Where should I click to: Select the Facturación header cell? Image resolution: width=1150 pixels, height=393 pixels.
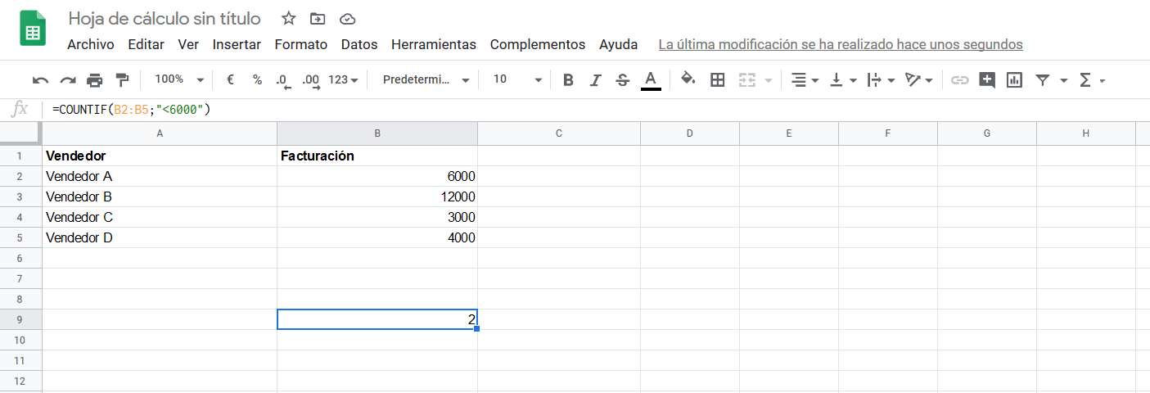point(377,156)
